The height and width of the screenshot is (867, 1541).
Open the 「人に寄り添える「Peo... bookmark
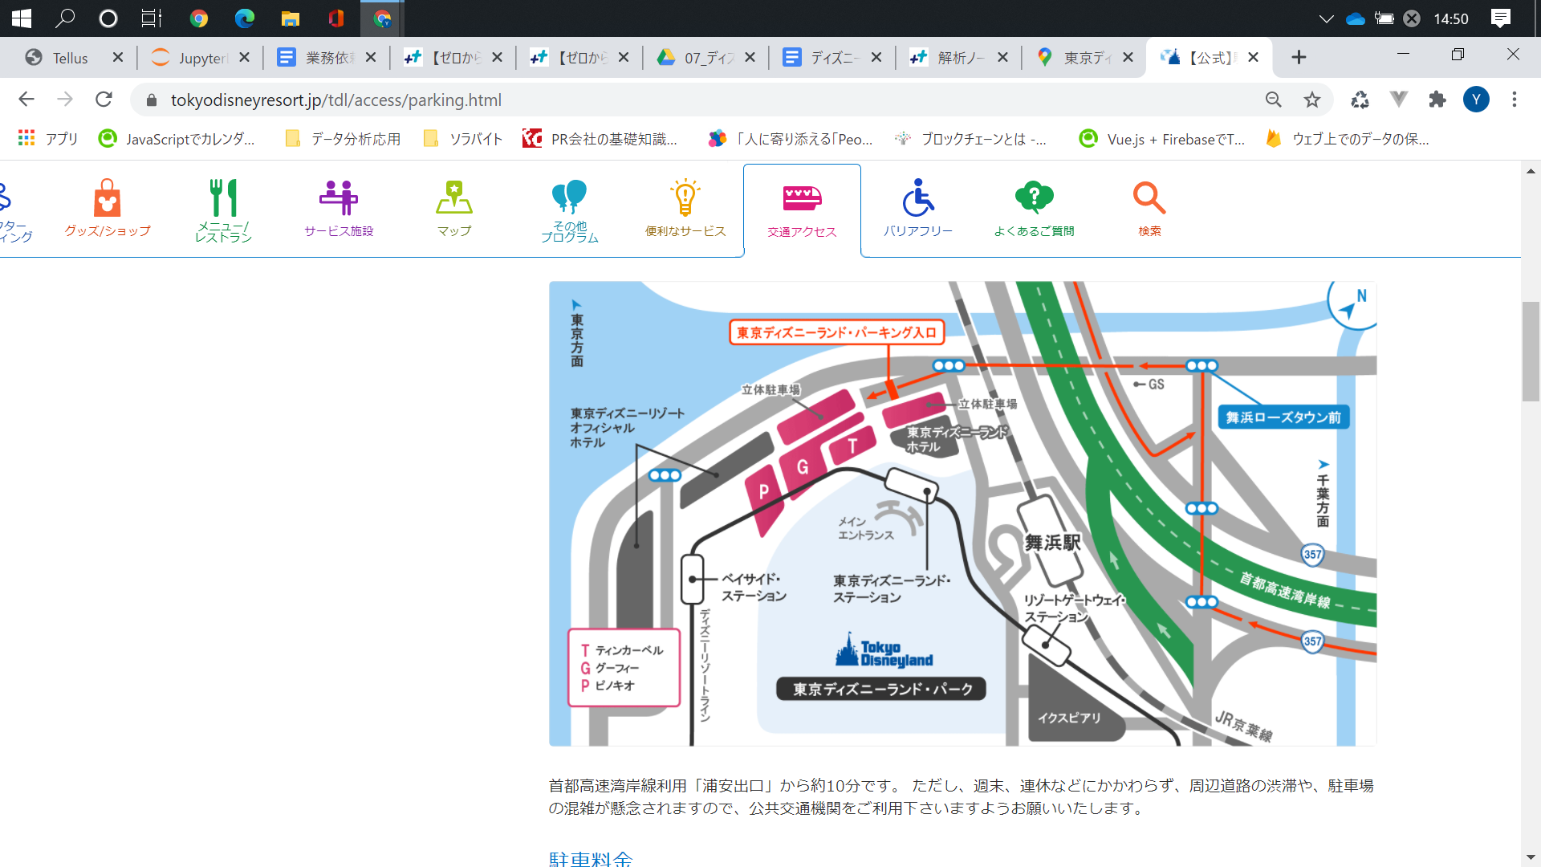791,139
